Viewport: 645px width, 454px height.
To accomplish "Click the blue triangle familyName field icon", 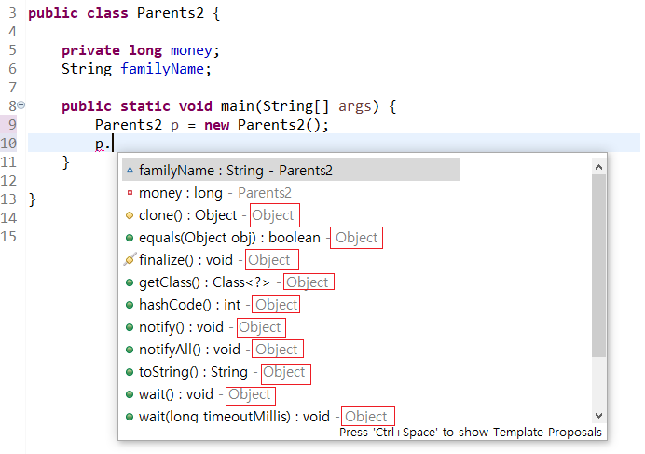I will (130, 170).
